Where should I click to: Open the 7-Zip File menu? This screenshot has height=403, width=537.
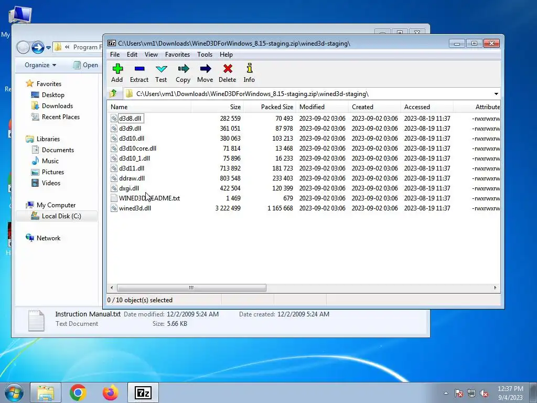click(x=115, y=55)
